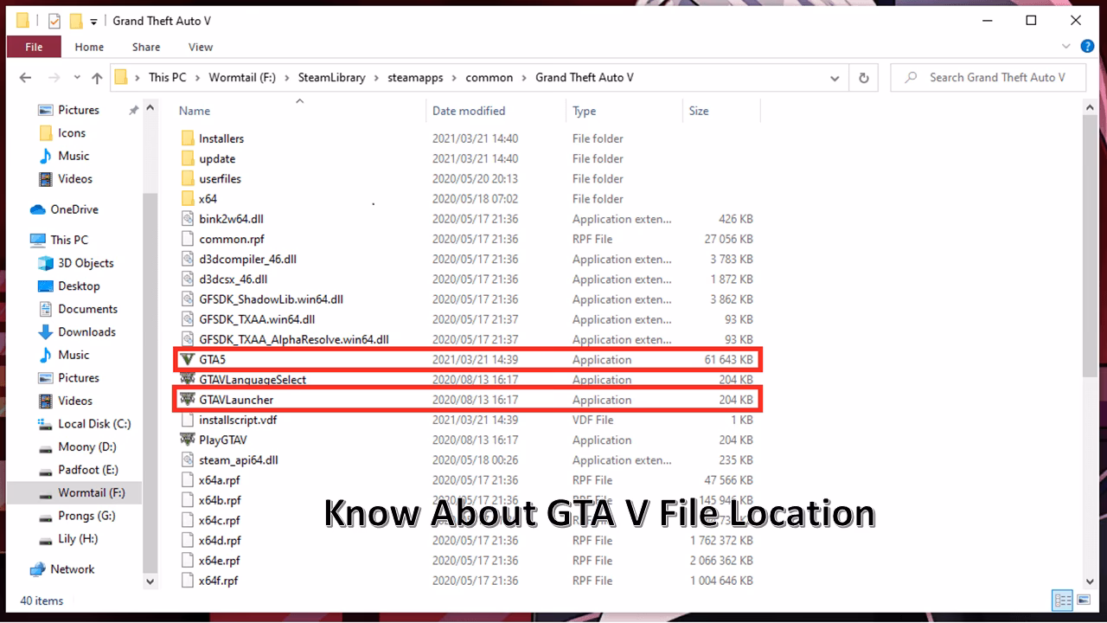Click the GTAVLanguageSelect application icon
The width and height of the screenshot is (1107, 623).
(188, 379)
